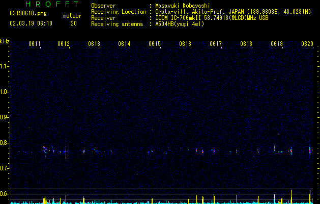320x204 pixels.
Task: Click the 1.0 kHz frequency label
Action: tap(4, 92)
